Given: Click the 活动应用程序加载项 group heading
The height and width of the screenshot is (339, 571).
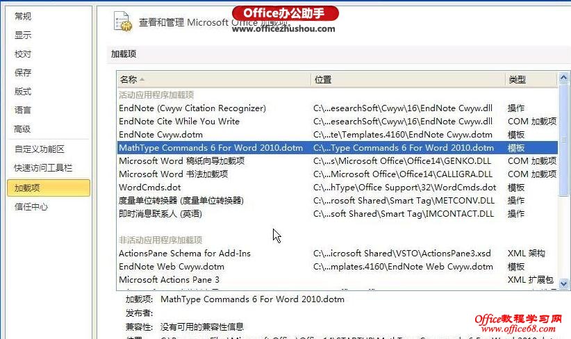Looking at the screenshot, I should pos(156,95).
